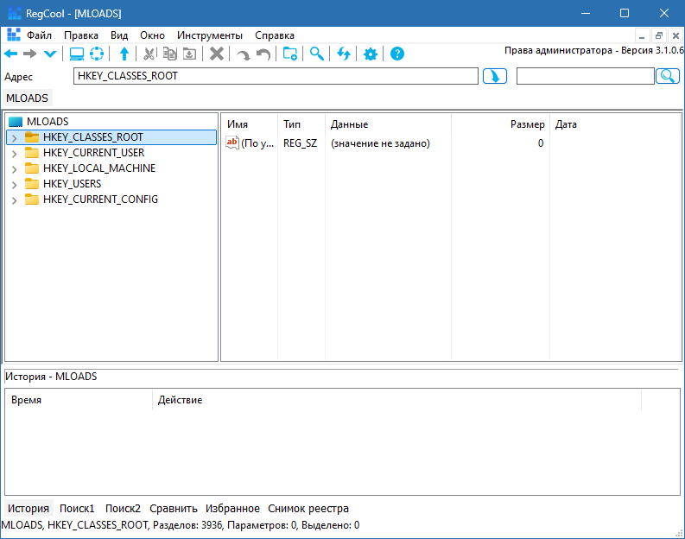Select the MLOADS document tab

pos(27,98)
